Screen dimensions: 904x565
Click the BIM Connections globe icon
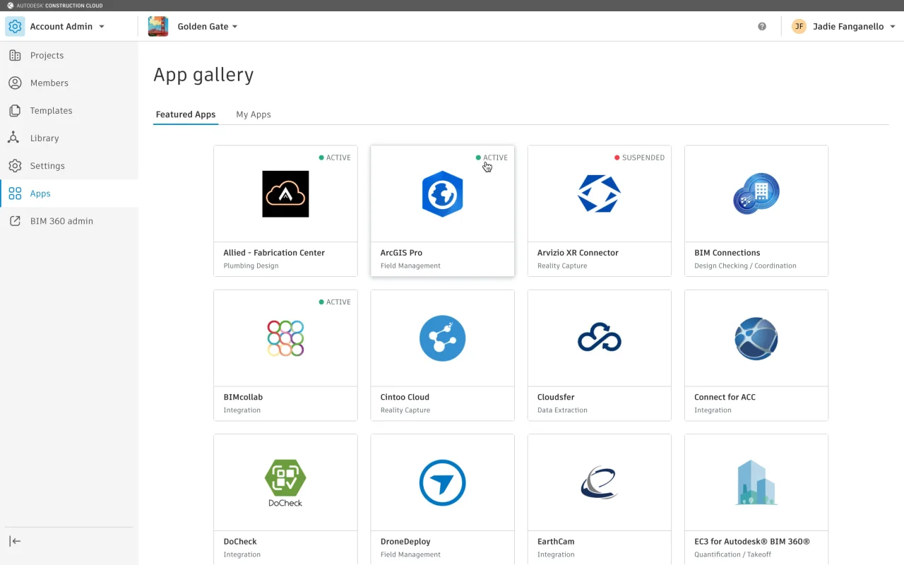pyautogui.click(x=756, y=194)
